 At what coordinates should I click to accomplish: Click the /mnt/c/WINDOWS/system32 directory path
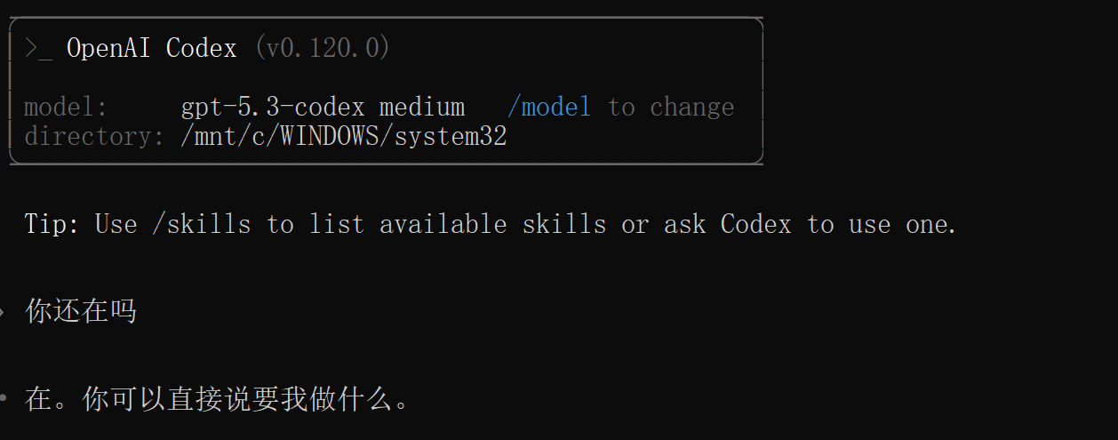click(x=343, y=136)
